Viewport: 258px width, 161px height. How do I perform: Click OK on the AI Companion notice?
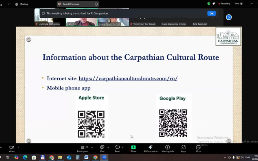pos(212,14)
